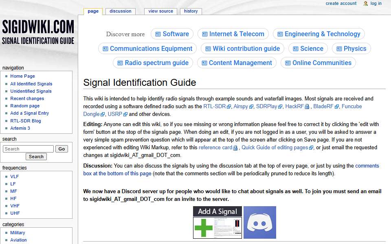Click the icon in Physics chip
The height and width of the screenshot is (244, 391).
[x=339, y=49]
